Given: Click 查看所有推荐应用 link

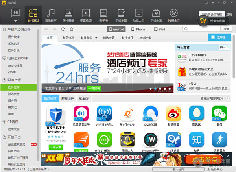Looking at the screenshot, I should coord(212,98).
